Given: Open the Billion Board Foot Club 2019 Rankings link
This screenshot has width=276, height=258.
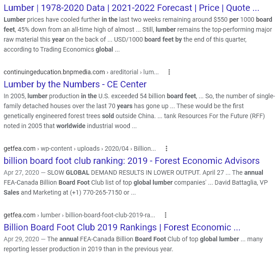Looking at the screenshot, I should tap(122, 227).
